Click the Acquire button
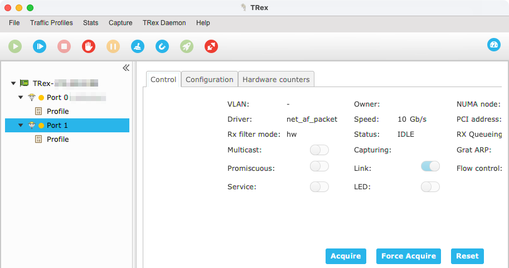The image size is (509, 268). [x=346, y=256]
